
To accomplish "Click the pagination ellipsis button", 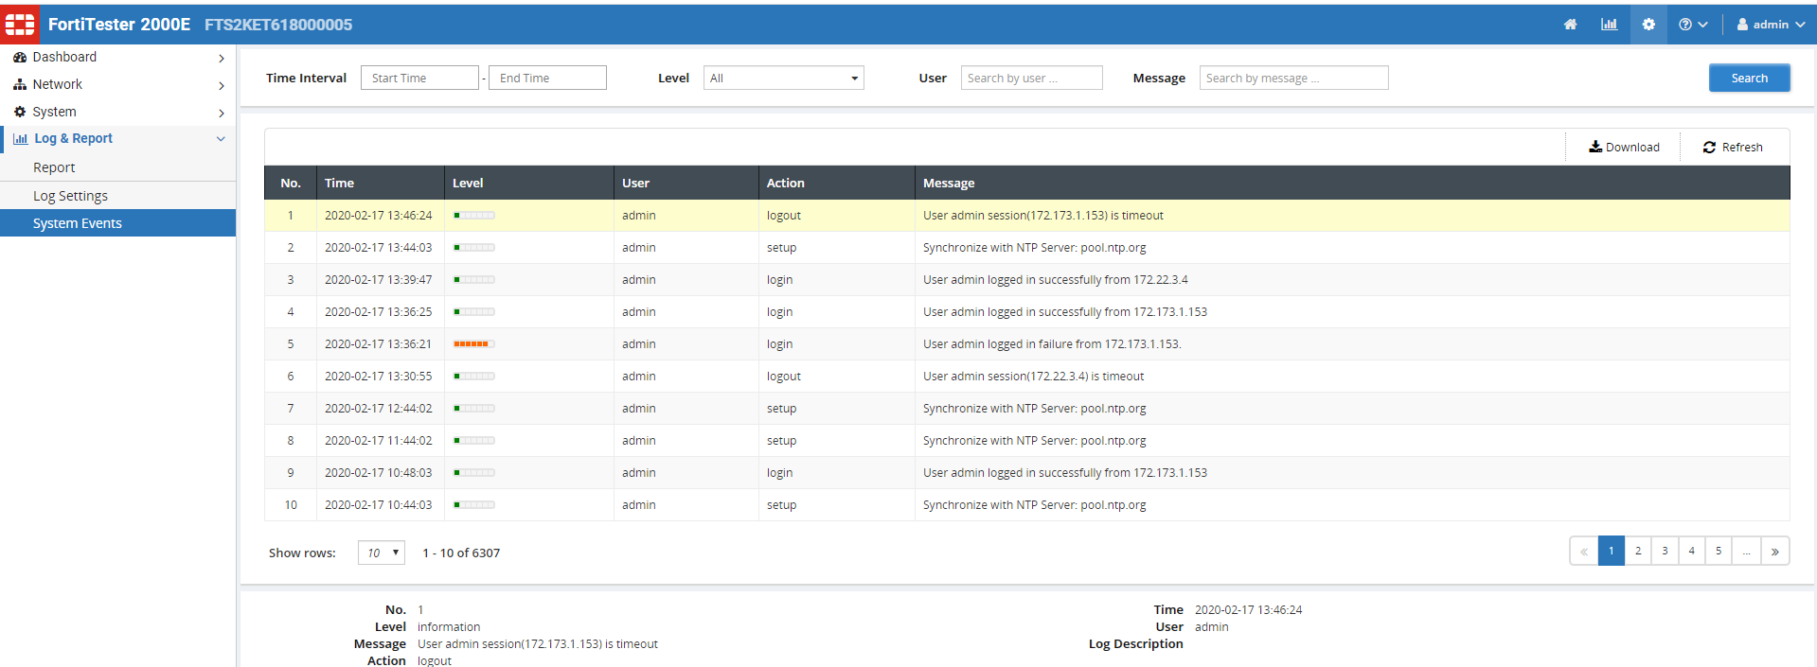I will 1747,551.
